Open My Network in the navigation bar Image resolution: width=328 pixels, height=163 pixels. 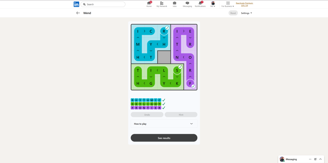point(162,4)
